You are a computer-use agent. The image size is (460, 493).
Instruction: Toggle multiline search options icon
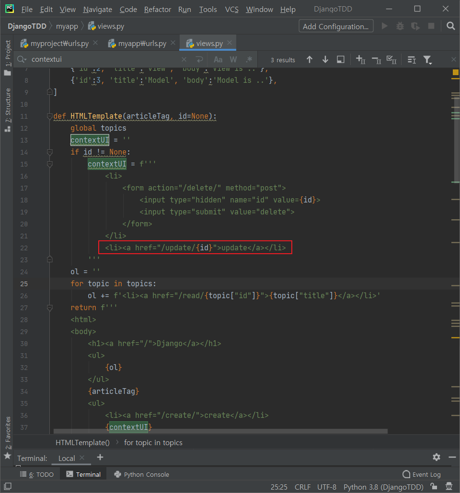(x=412, y=59)
